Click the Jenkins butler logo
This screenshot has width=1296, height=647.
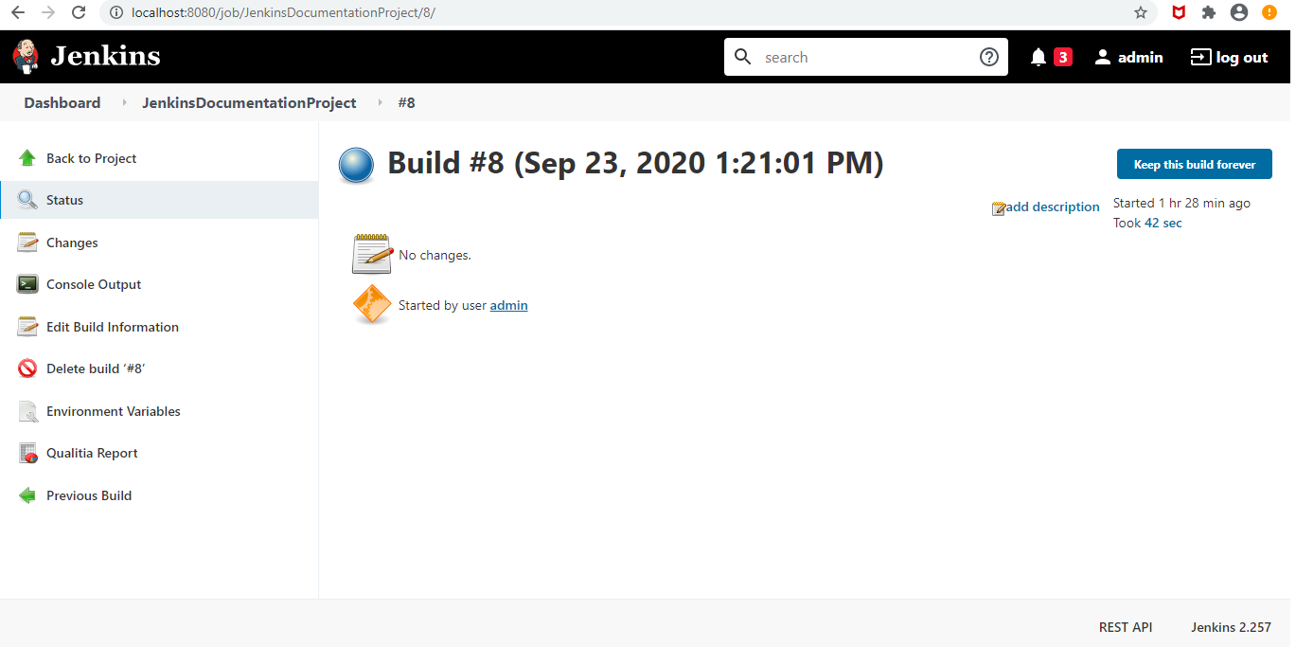(x=27, y=57)
